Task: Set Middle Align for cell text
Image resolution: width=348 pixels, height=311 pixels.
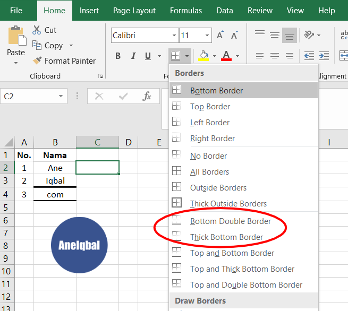Action: [x=275, y=35]
